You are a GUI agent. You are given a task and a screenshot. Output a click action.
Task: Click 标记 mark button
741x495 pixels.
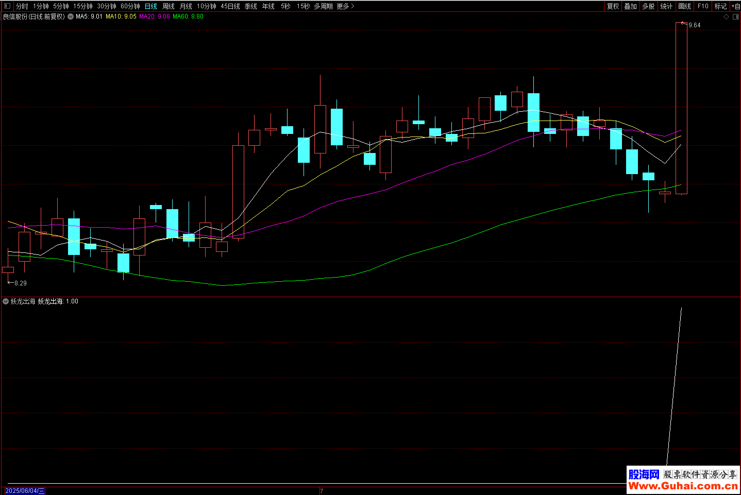coord(720,6)
